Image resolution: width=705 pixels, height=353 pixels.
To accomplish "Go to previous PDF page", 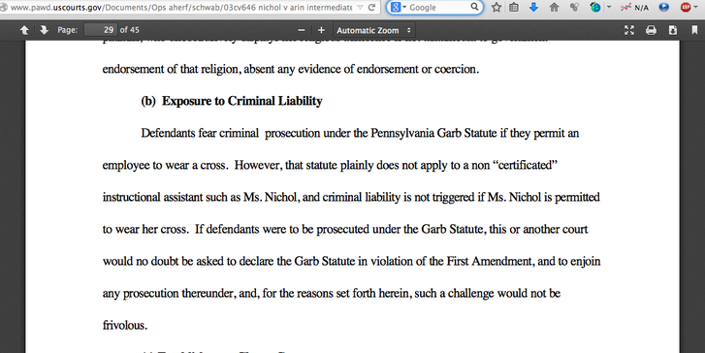I will (24, 30).
